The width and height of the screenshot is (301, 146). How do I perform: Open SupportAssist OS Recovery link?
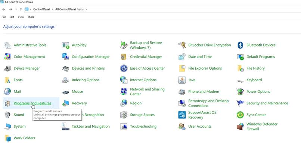(x=202, y=115)
